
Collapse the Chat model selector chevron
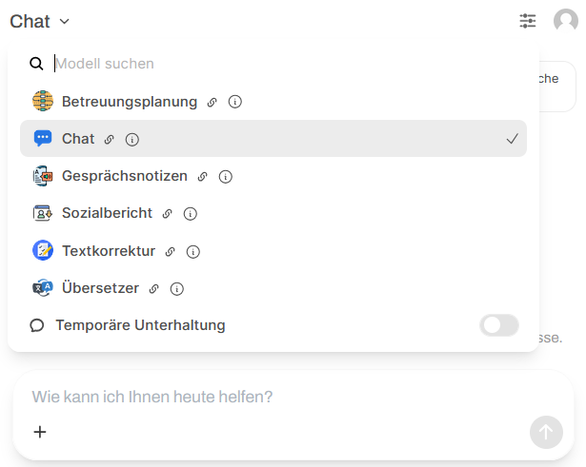coord(64,22)
